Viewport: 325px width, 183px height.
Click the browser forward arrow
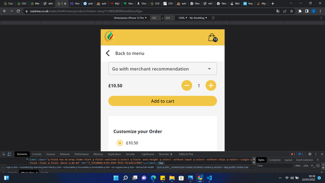tap(11, 11)
